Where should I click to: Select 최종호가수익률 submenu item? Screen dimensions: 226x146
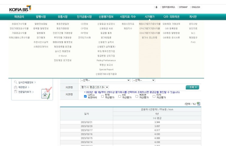[x=19, y=24]
